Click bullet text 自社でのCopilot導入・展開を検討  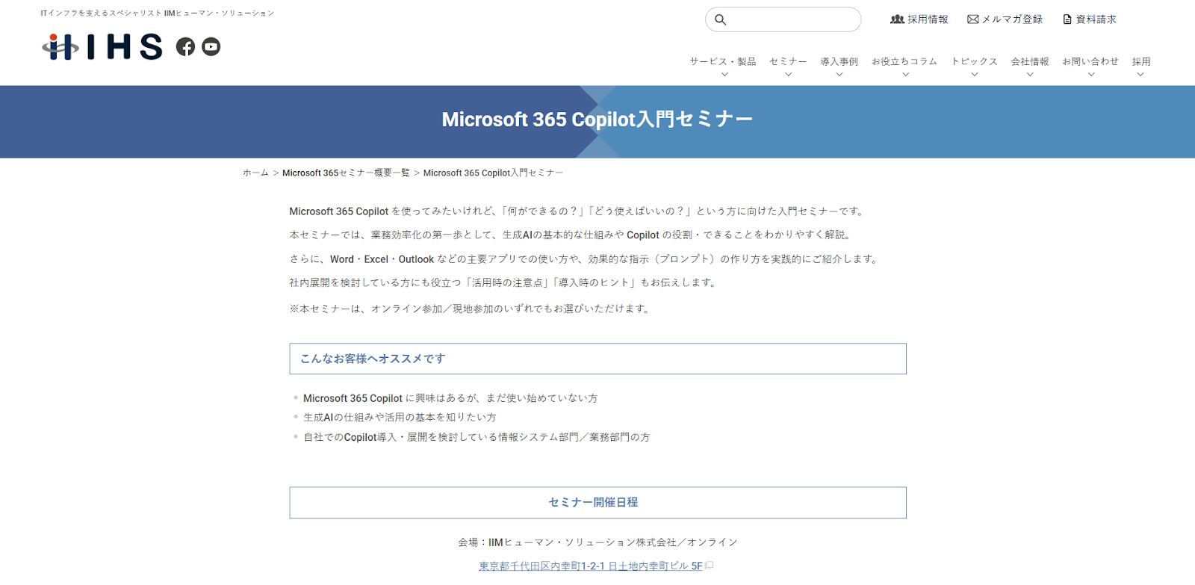tap(477, 437)
